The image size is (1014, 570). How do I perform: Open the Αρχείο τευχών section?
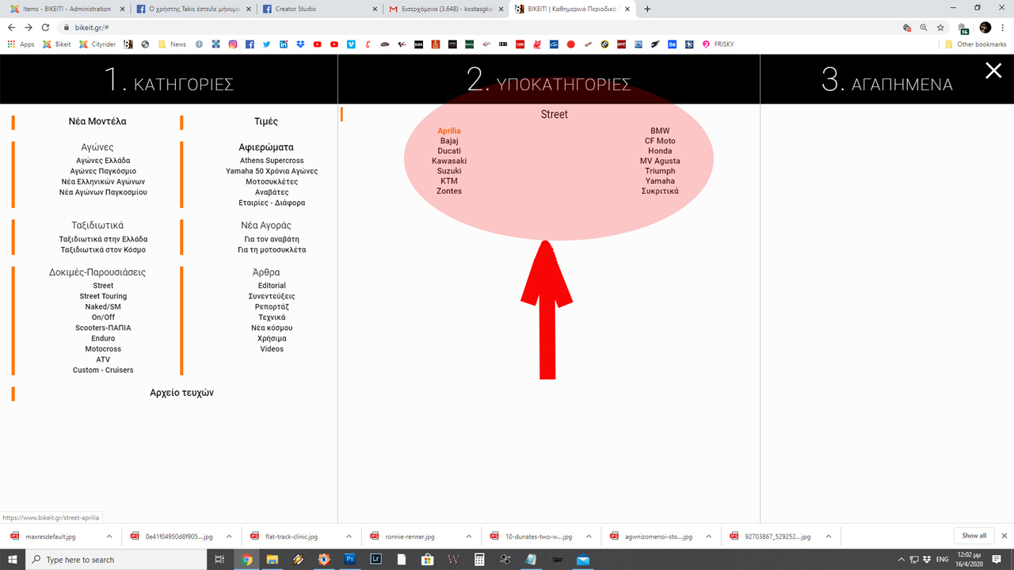pos(181,393)
